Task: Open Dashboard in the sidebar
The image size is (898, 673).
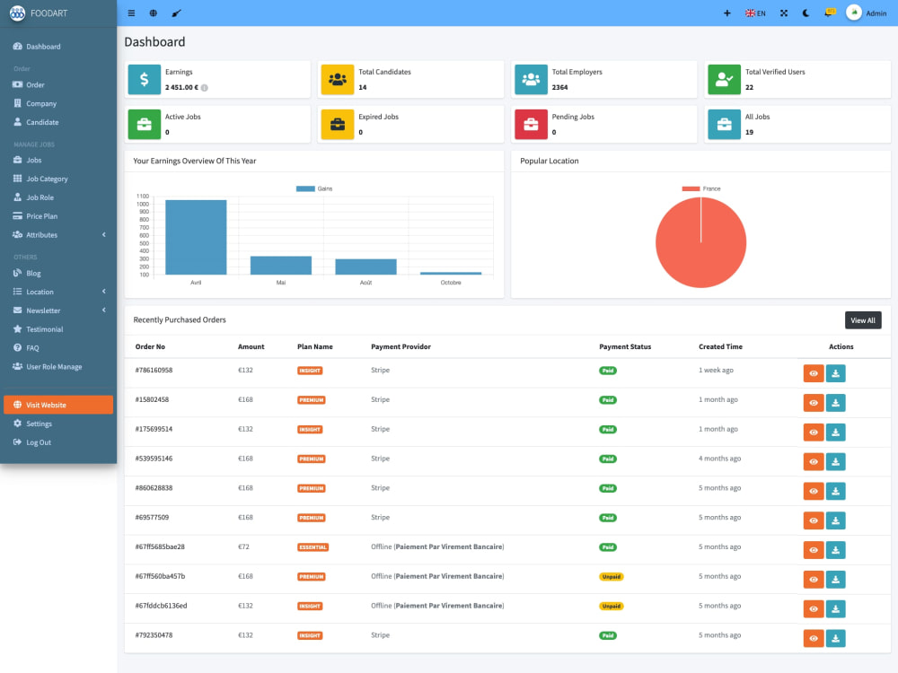Action: click(58, 47)
